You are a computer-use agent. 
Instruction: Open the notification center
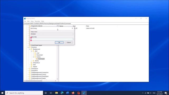tap(166, 93)
